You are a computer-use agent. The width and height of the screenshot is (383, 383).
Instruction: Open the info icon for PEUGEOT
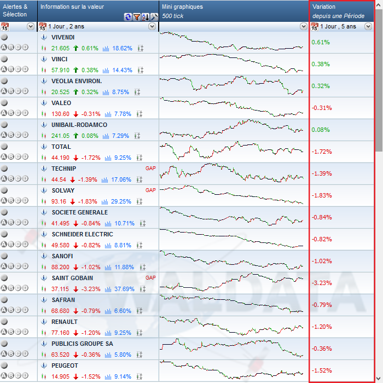(x=44, y=365)
